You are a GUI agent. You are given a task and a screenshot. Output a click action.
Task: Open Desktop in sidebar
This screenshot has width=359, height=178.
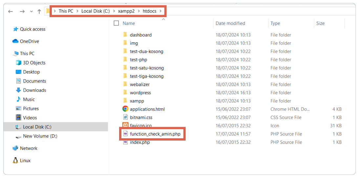pyautogui.click(x=32, y=72)
